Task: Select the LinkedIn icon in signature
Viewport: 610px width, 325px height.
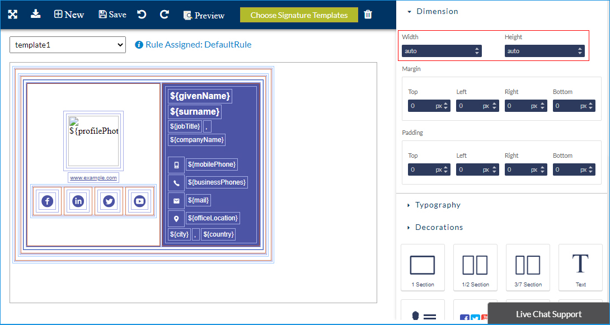Action: pos(78,201)
